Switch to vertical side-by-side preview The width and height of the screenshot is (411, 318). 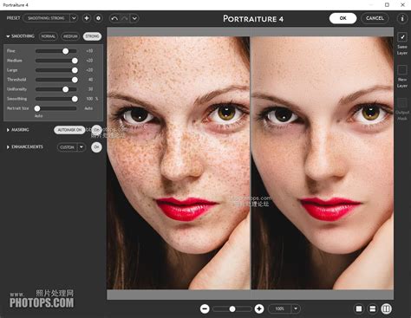point(387,309)
